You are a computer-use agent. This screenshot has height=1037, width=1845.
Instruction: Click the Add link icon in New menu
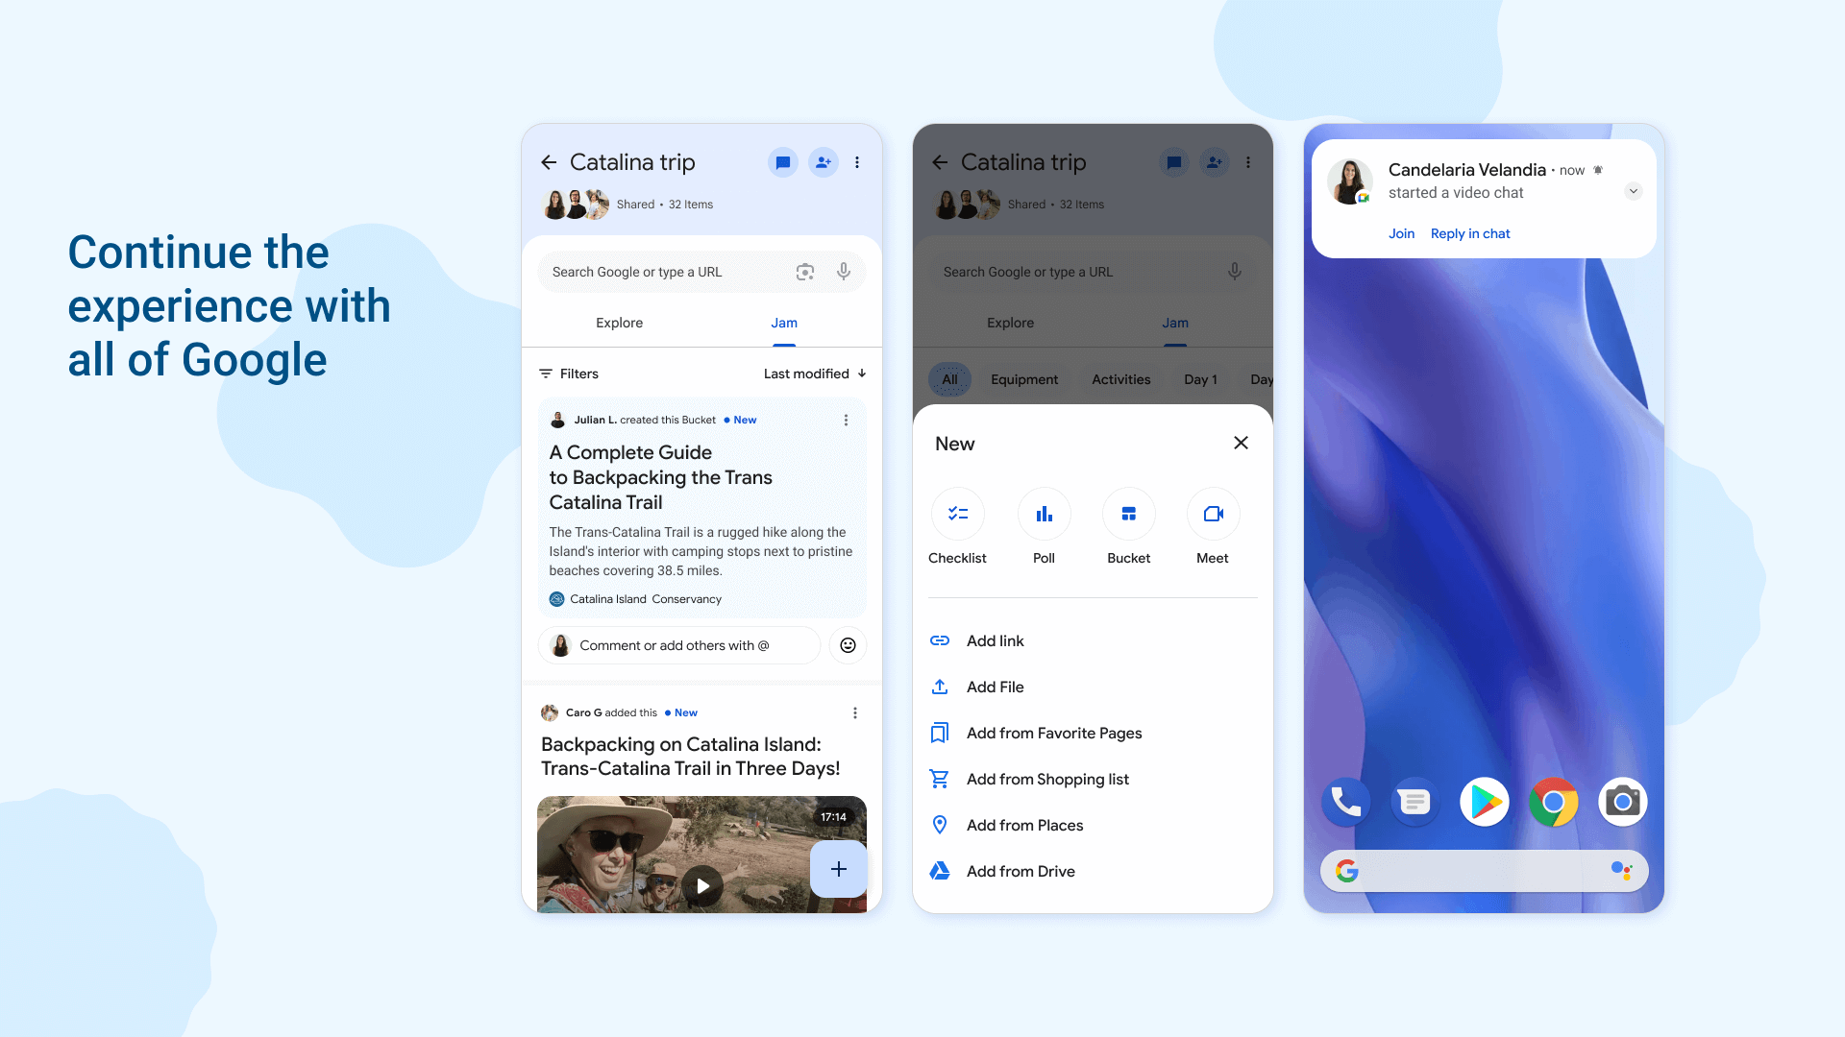tap(939, 640)
